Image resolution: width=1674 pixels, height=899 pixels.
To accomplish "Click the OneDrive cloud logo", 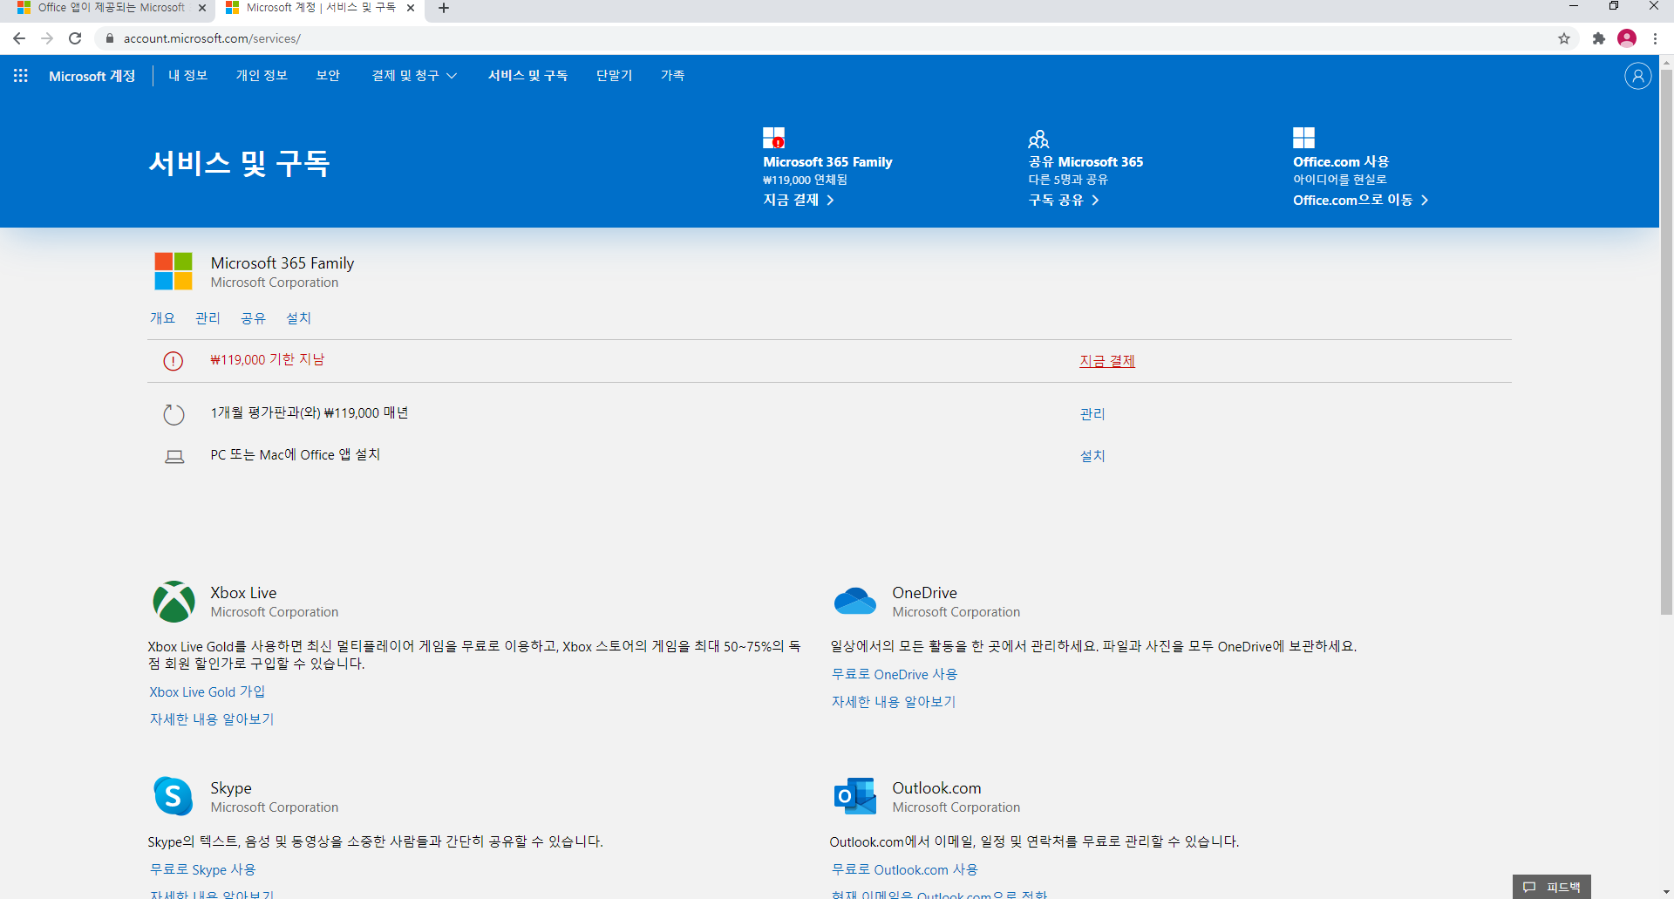I will [x=855, y=601].
